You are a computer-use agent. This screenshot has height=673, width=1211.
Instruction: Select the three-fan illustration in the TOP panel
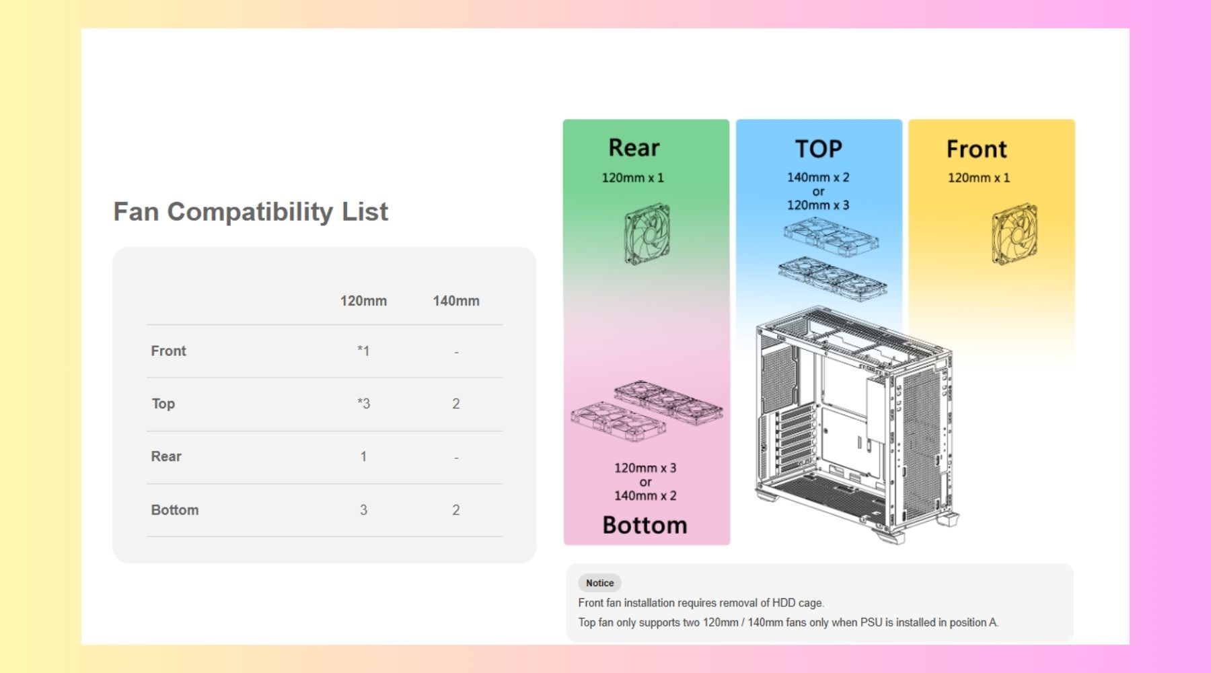click(832, 277)
